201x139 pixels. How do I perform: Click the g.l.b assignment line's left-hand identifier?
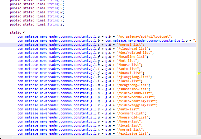[59, 41]
